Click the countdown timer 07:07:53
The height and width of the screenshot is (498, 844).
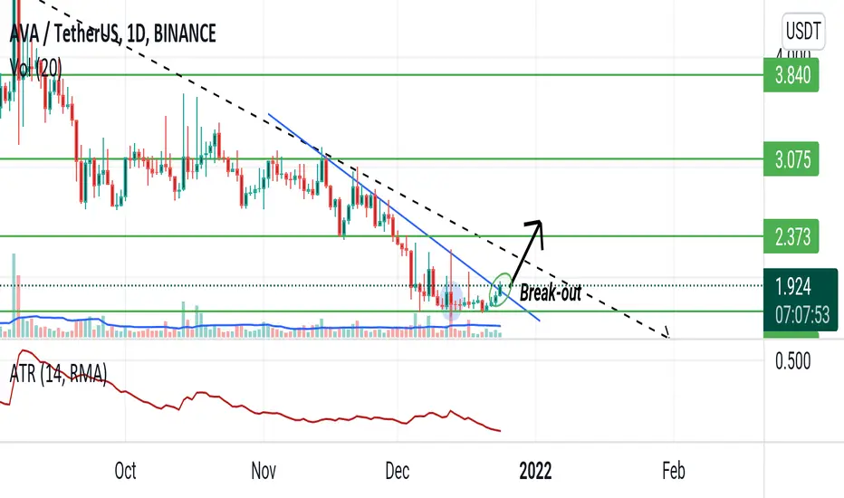click(x=802, y=315)
